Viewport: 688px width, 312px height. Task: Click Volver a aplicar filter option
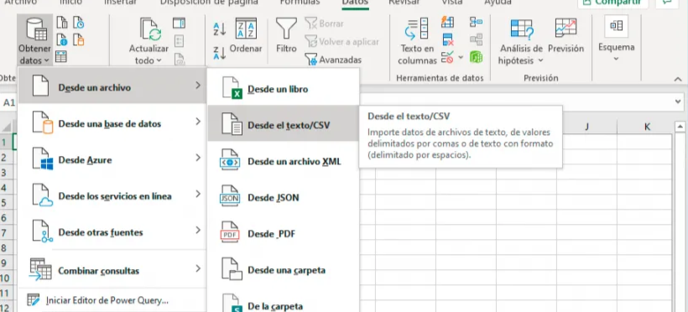(342, 42)
